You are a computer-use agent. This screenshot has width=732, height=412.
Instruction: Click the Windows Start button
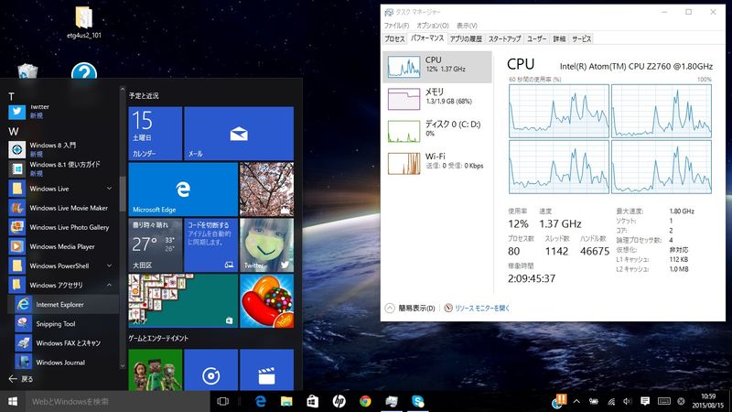click(x=13, y=401)
